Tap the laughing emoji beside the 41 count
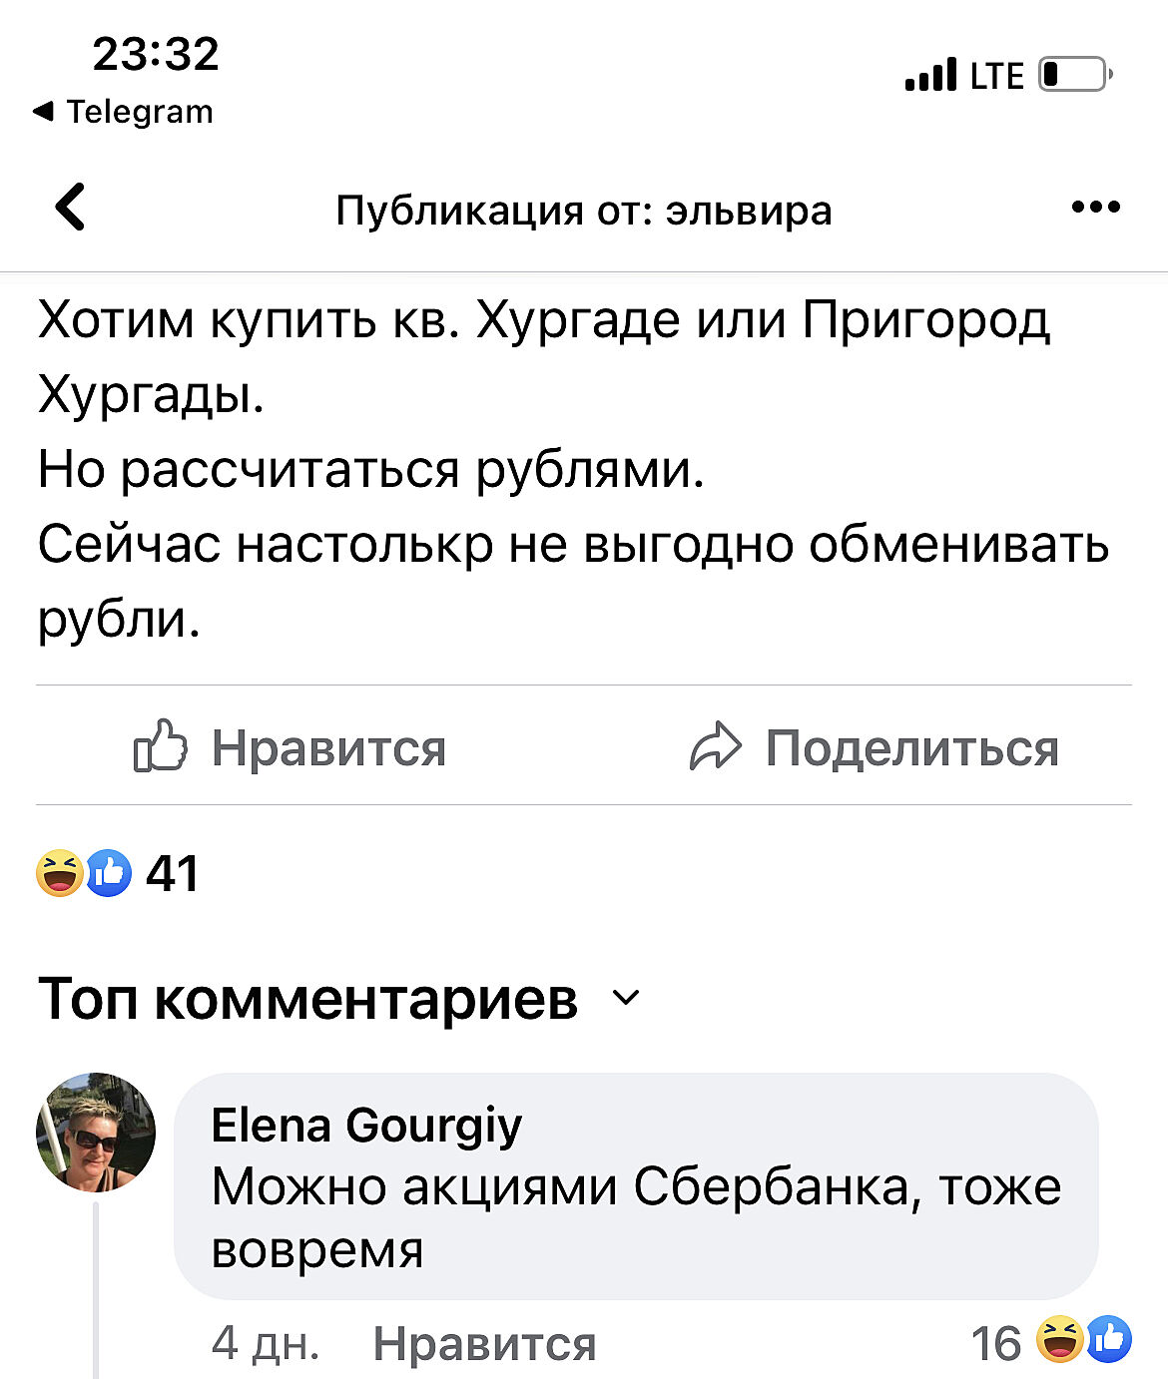This screenshot has width=1168, height=1379. [x=59, y=873]
